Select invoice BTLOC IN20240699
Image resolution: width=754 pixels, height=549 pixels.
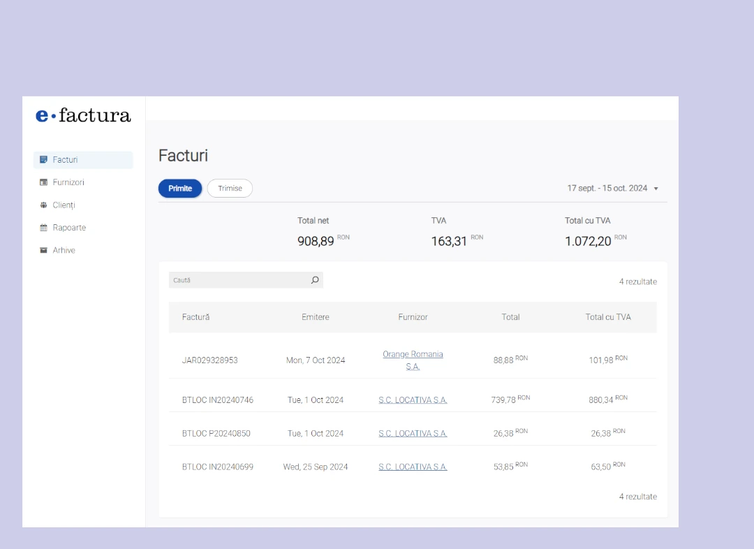[x=217, y=467]
